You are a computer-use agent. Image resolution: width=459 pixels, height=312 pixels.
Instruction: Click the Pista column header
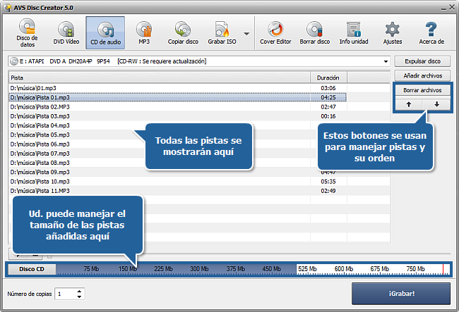tap(160, 78)
